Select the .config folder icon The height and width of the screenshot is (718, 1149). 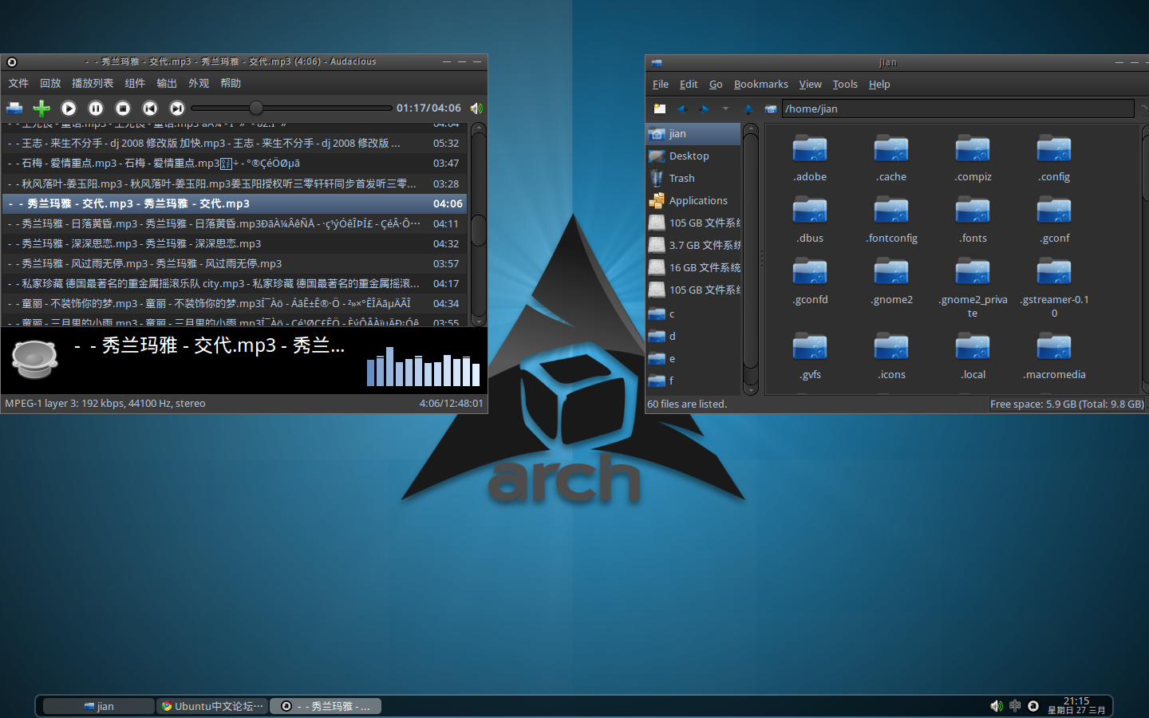(1054, 149)
